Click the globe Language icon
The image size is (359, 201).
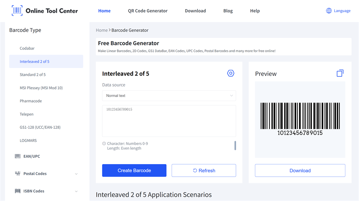328,11
